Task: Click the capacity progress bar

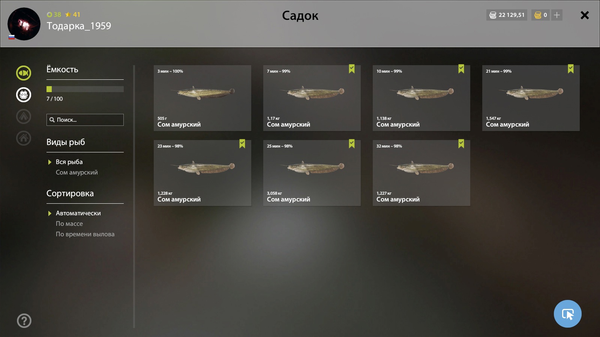Action: click(85, 89)
